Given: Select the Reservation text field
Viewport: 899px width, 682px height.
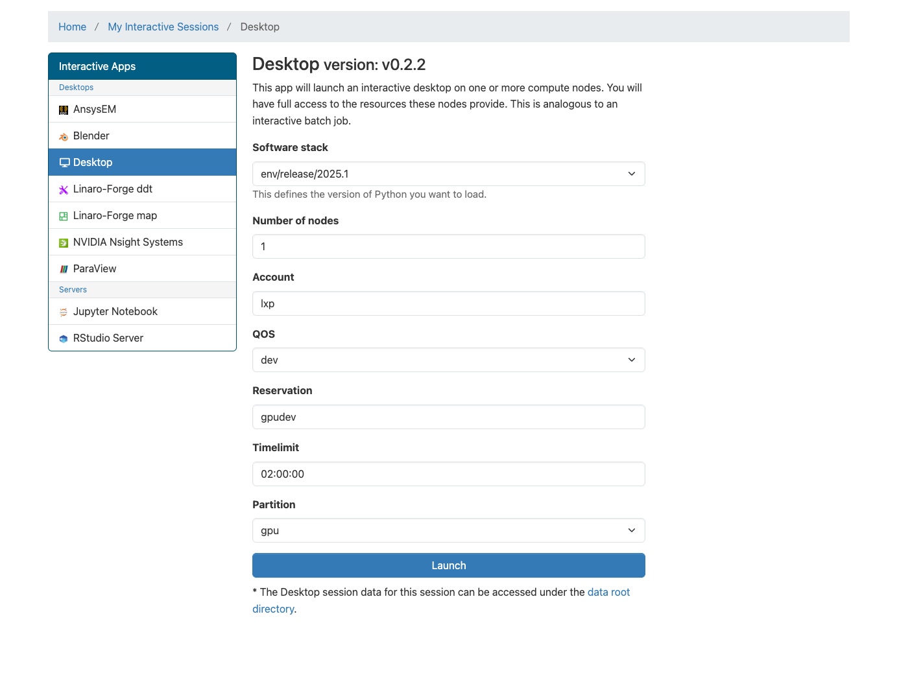Looking at the screenshot, I should click(x=448, y=417).
